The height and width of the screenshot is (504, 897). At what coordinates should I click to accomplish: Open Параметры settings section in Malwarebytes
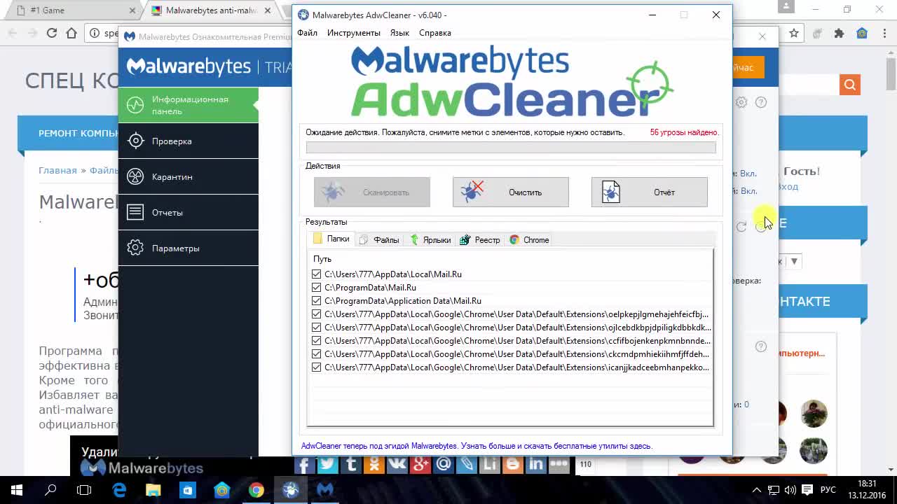[x=188, y=248]
